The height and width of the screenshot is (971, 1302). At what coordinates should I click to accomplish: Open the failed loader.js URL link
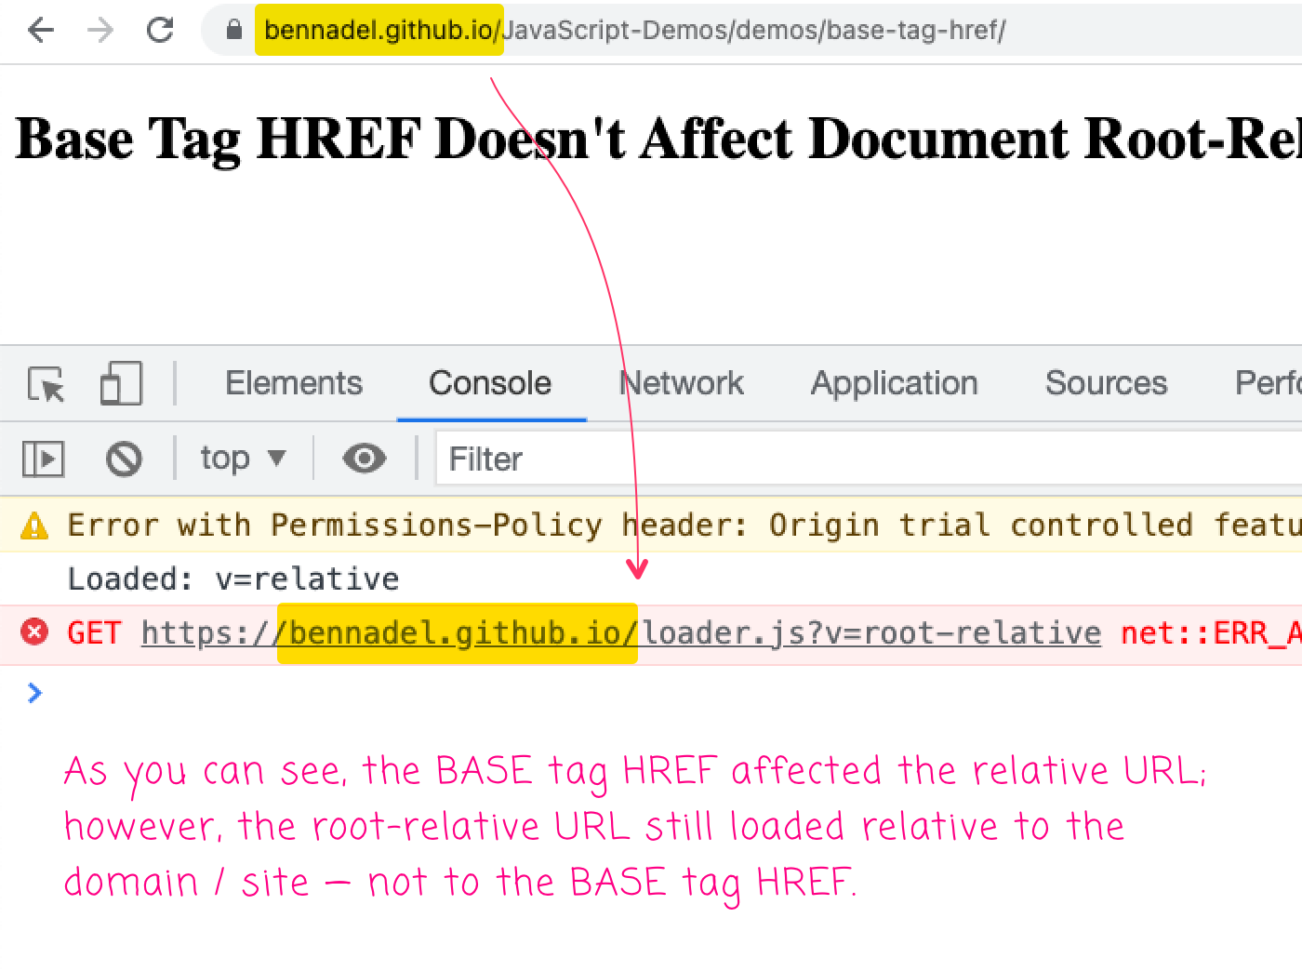pyautogui.click(x=620, y=633)
